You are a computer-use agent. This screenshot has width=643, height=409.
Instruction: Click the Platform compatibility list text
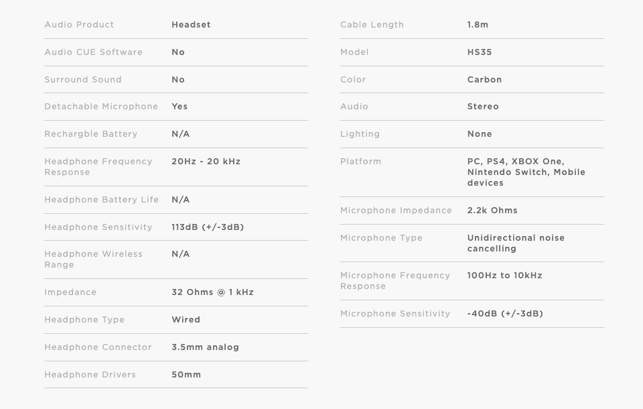point(526,172)
